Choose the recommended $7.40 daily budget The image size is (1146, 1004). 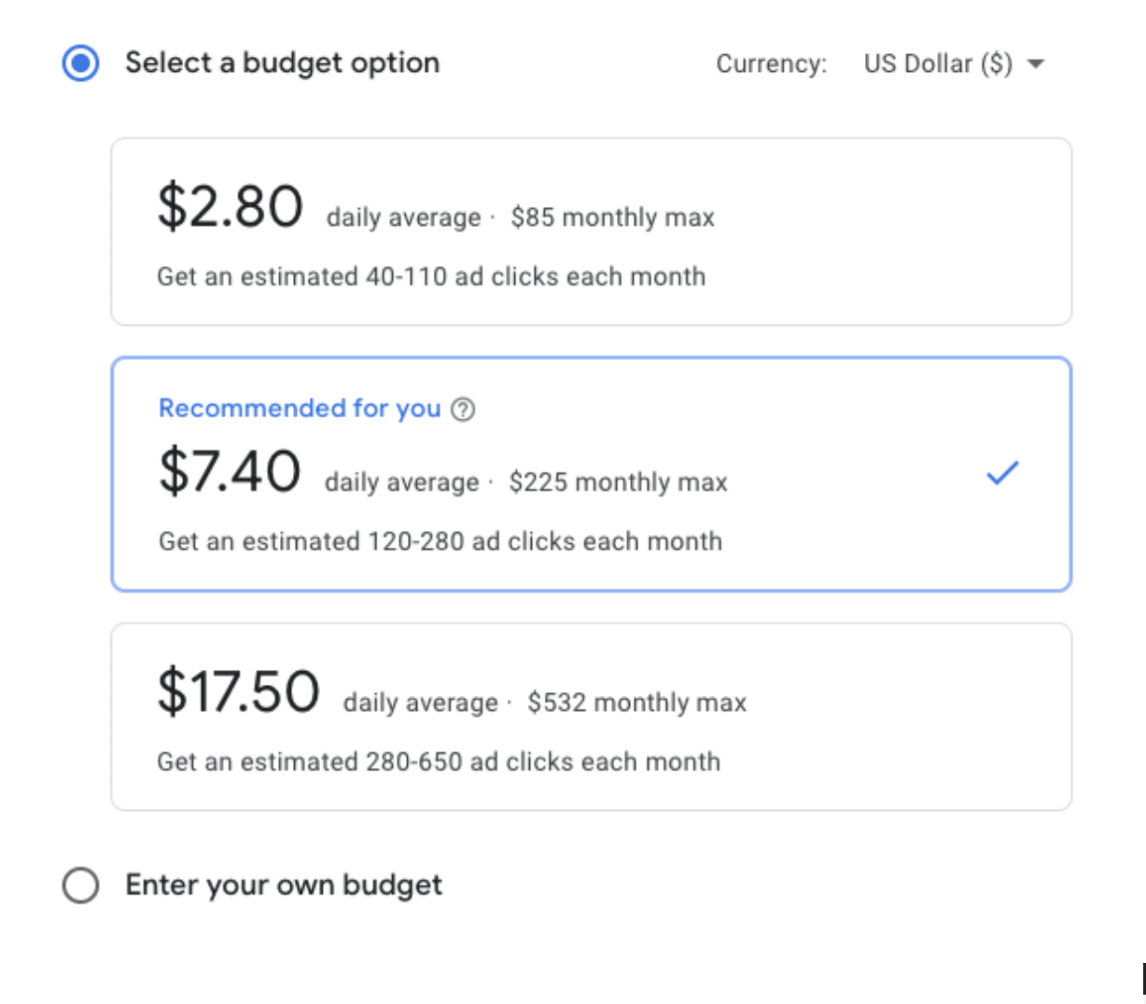(592, 474)
